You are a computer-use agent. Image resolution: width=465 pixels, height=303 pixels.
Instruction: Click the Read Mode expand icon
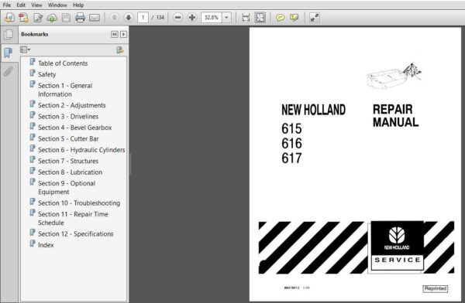pos(314,18)
